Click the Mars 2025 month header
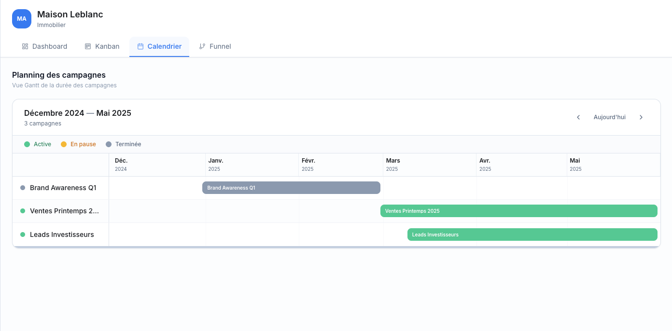The height and width of the screenshot is (331, 672). click(x=393, y=165)
